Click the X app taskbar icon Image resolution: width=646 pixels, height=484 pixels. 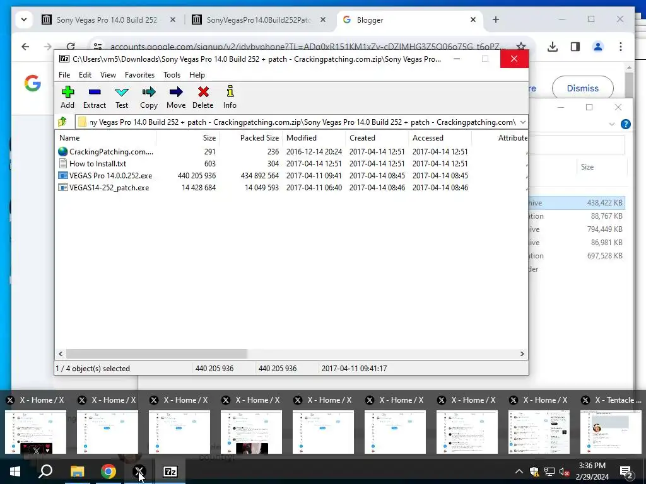(139, 471)
